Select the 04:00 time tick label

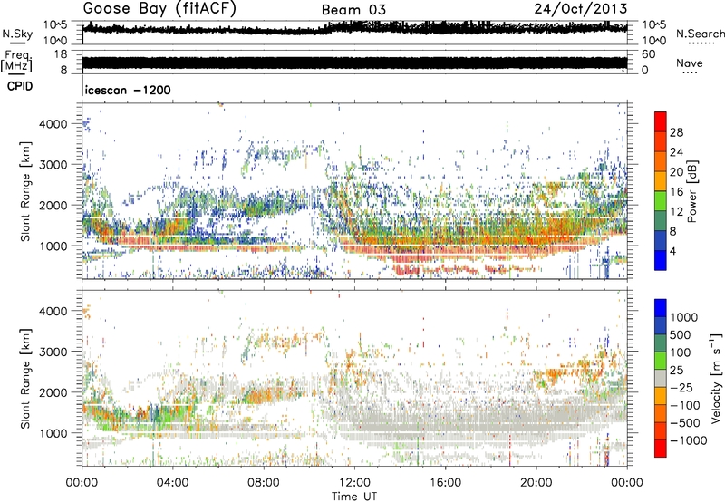coord(173,483)
